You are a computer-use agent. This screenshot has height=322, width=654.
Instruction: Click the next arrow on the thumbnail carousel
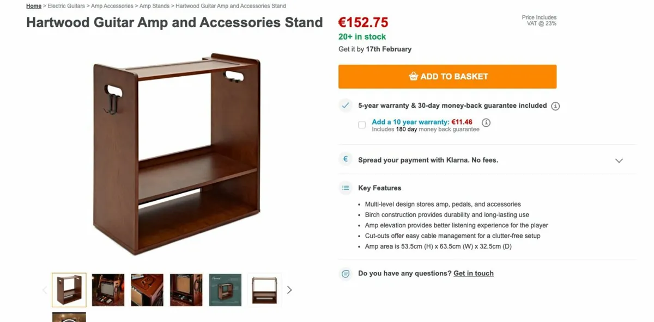(x=289, y=290)
